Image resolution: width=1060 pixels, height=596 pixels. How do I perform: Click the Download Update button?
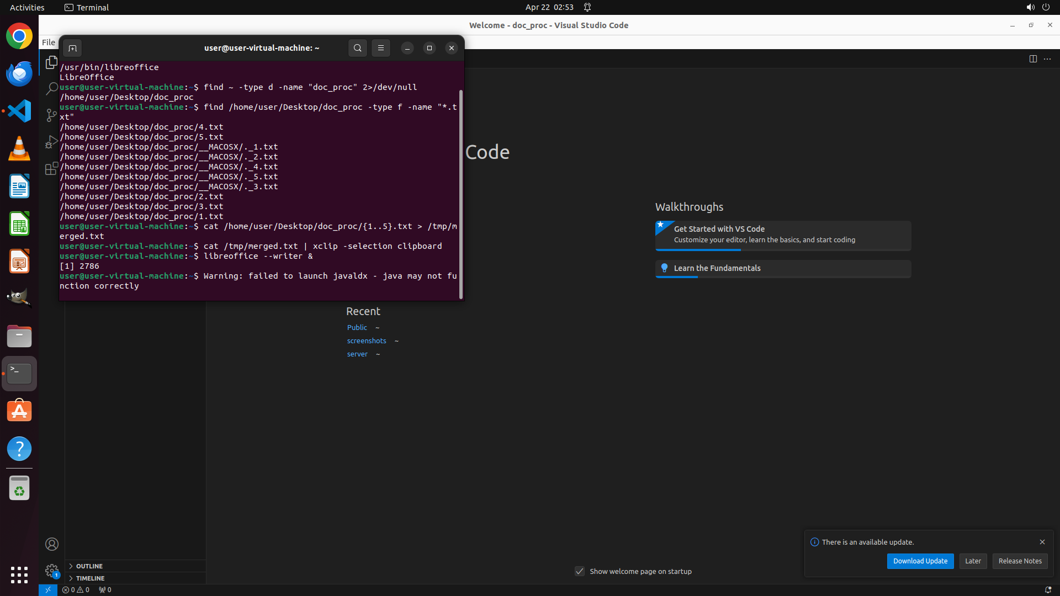point(920,561)
